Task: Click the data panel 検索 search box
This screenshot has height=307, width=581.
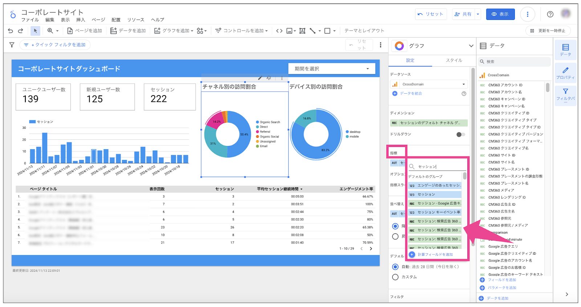Action: pos(515,62)
